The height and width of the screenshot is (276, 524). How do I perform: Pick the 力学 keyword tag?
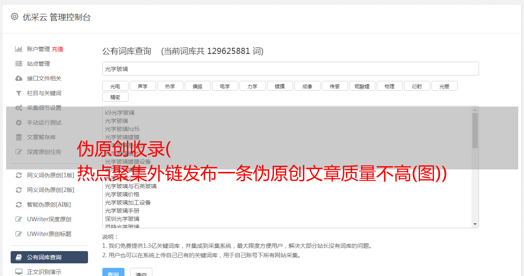[253, 86]
